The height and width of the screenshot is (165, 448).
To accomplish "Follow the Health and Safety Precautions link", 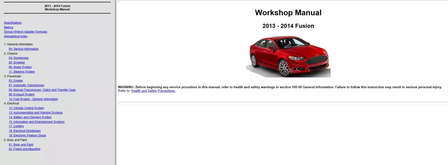I will coord(153,91).
